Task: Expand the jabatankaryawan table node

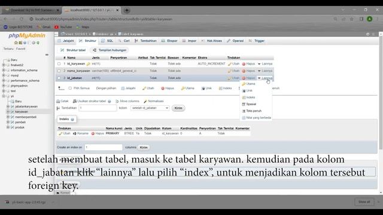Action: [8, 106]
